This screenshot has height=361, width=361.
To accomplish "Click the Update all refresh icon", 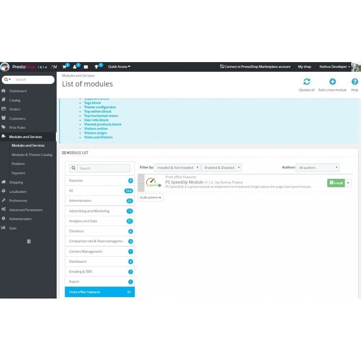I will click(306, 82).
